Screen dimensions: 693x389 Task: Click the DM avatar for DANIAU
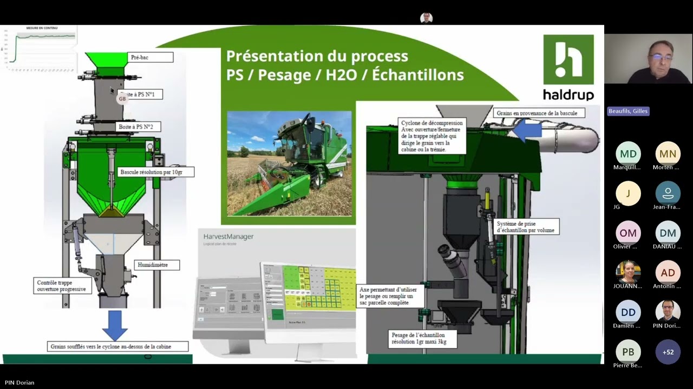668,233
